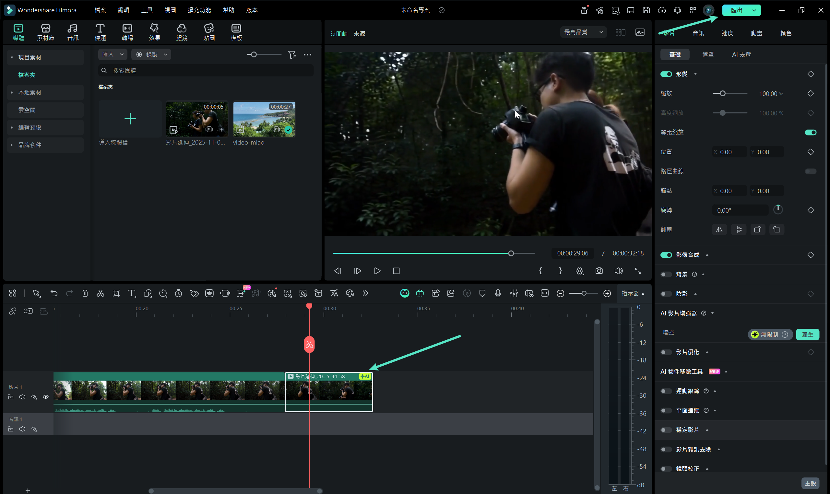The width and height of the screenshot is (830, 494).
Task: Switch to the 速度 tab
Action: [727, 33]
